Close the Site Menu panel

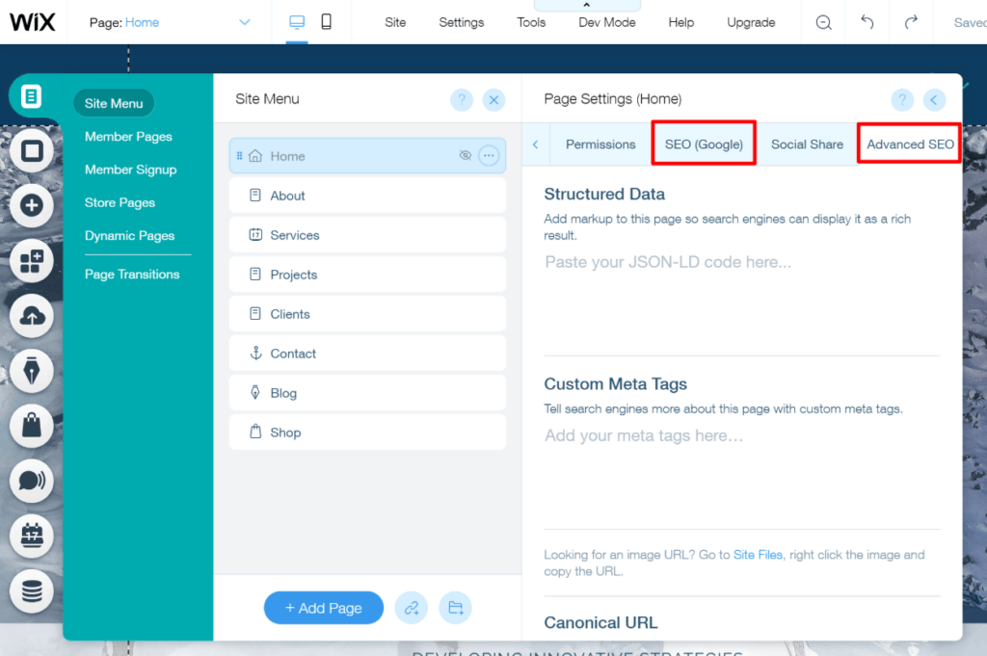coord(493,99)
